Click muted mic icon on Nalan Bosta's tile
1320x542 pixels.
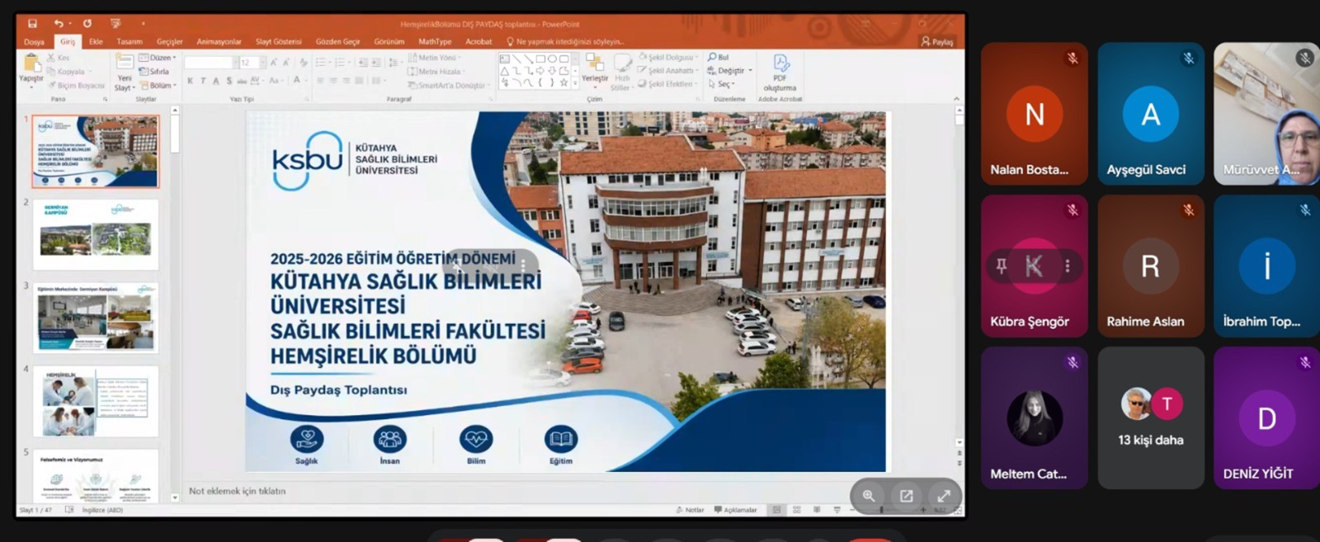(1072, 59)
